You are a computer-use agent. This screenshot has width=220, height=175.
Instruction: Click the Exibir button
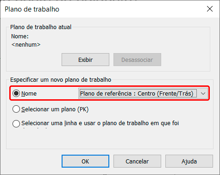[x=85, y=60]
